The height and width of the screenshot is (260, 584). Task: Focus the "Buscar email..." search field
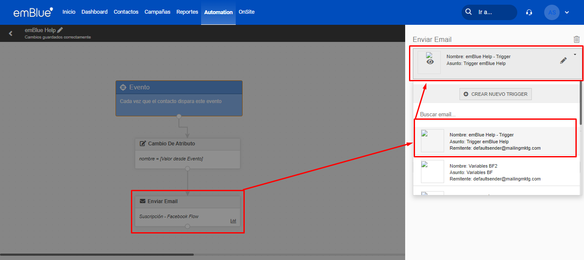click(x=496, y=115)
